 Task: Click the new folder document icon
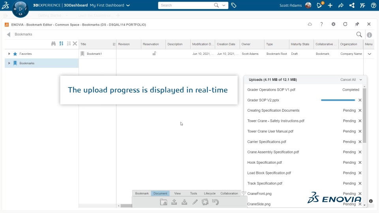pos(163,202)
